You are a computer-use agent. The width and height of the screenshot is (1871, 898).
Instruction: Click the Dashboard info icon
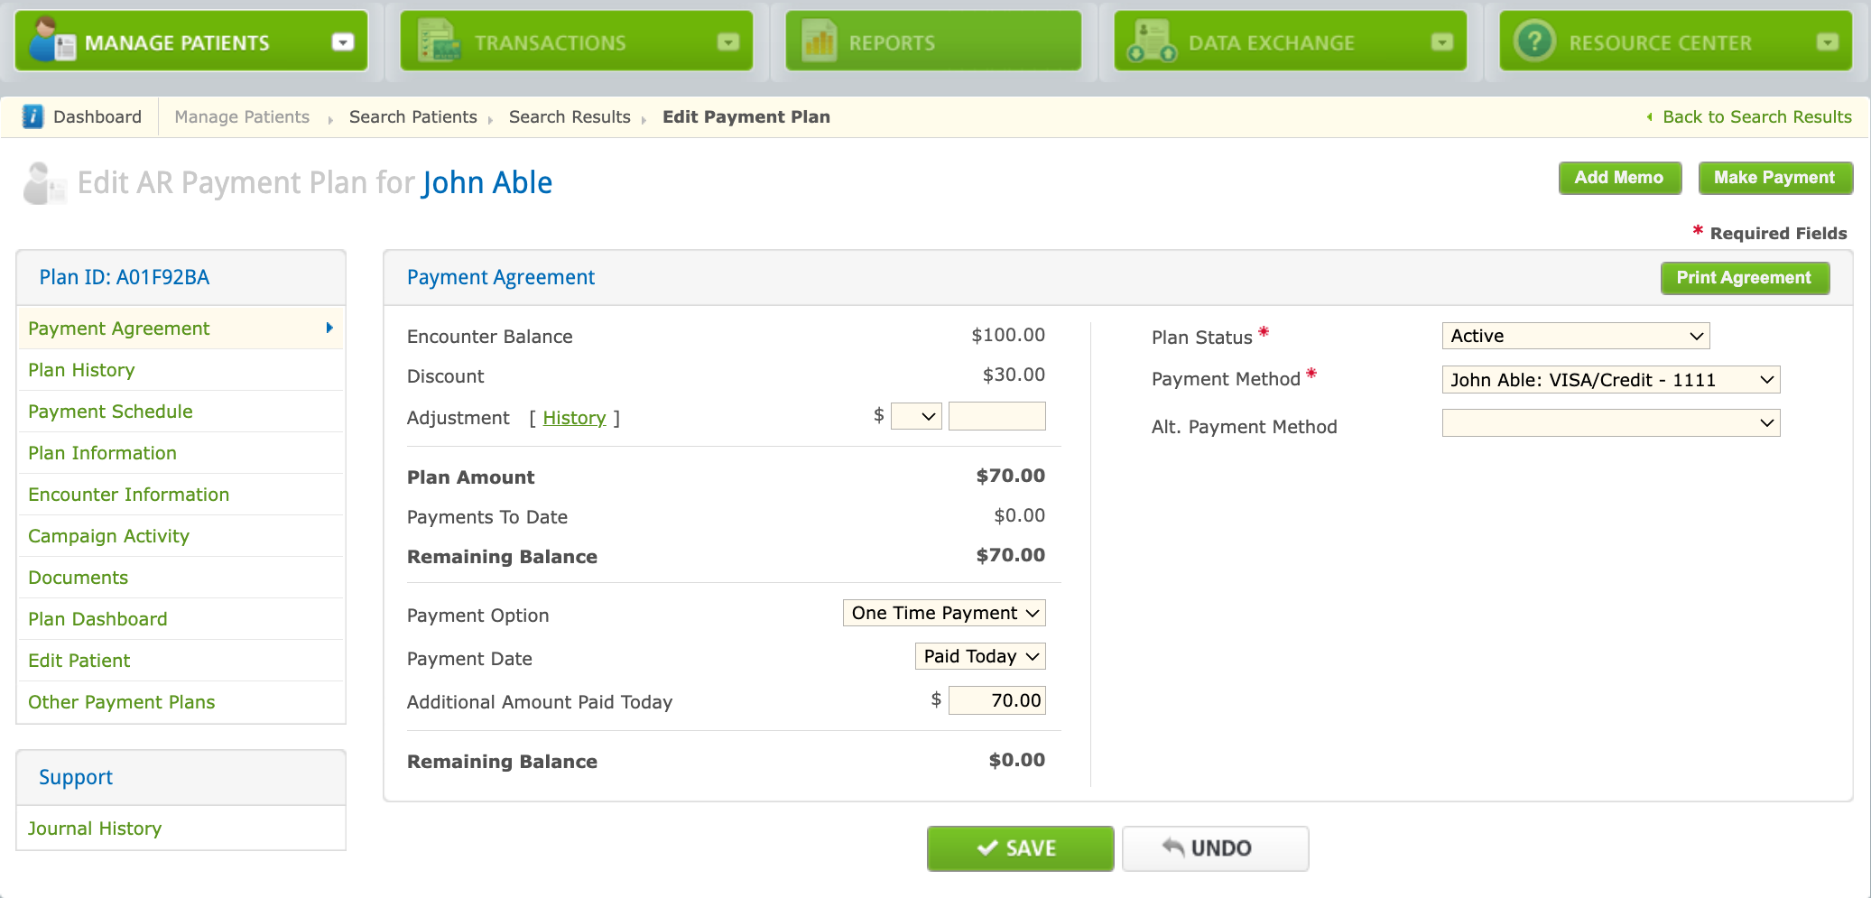(x=32, y=116)
